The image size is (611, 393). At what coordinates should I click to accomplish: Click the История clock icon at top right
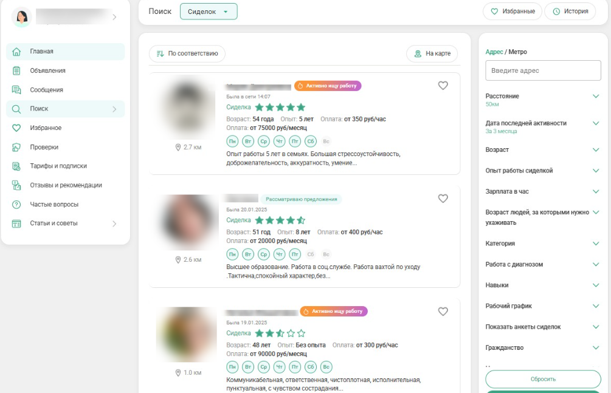[x=556, y=11]
